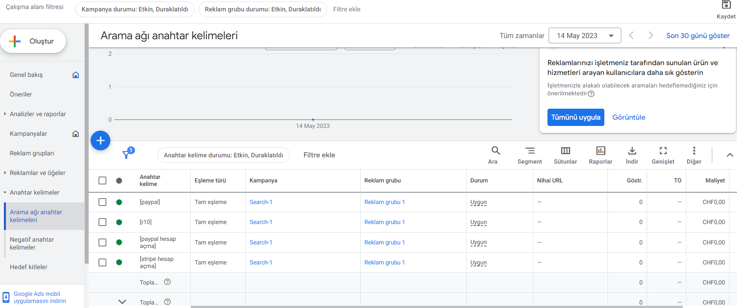
Task: Click the Segment icon
Action: 530,150
